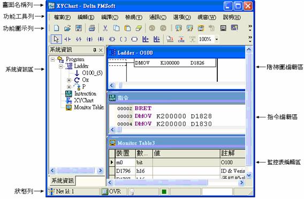Open the 通訊(C) menu
Image resolution: width=304 pixels, height=199 pixels.
[158, 17]
